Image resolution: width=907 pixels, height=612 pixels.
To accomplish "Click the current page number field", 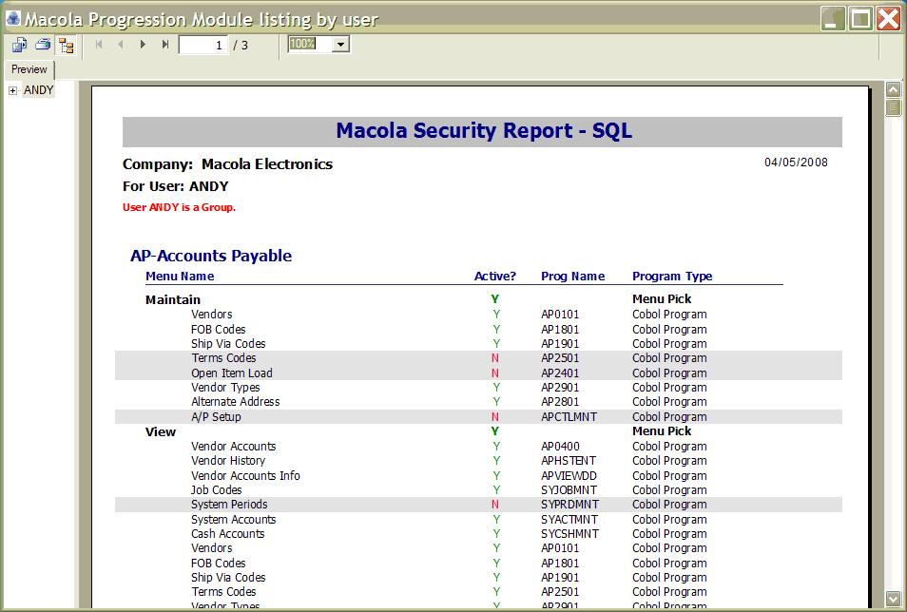I will click(x=203, y=45).
